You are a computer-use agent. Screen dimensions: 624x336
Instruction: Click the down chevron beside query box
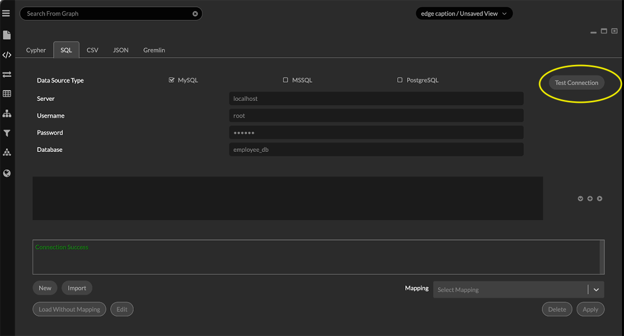click(581, 198)
